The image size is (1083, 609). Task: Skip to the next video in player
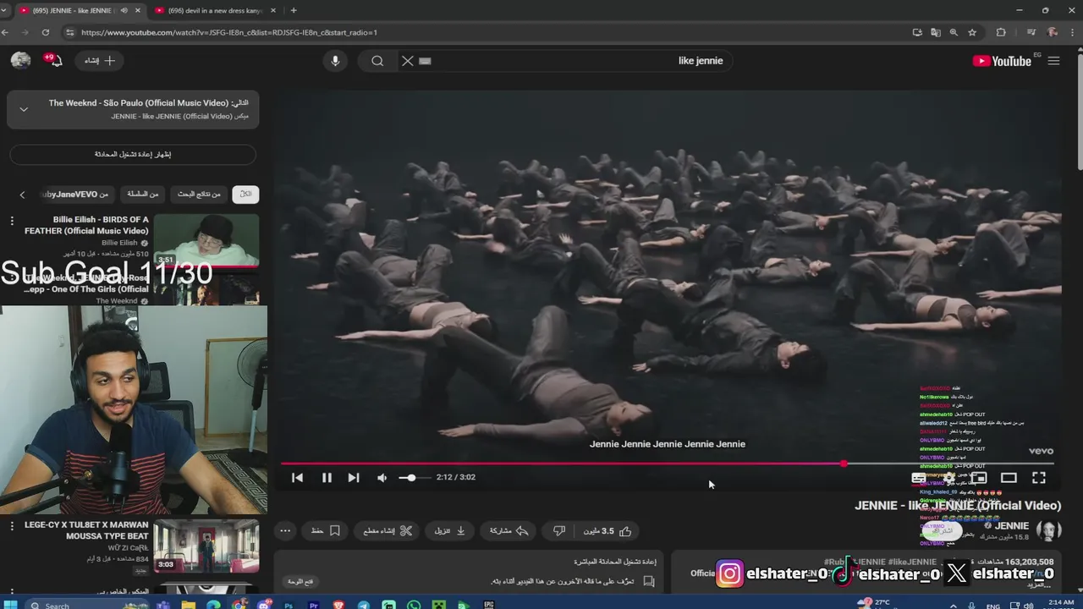coord(354,477)
